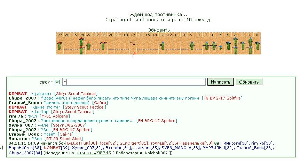This screenshot has width=300, height=164.
Task: Click the orange flag marker below position 17
Action: (x=134, y=54)
